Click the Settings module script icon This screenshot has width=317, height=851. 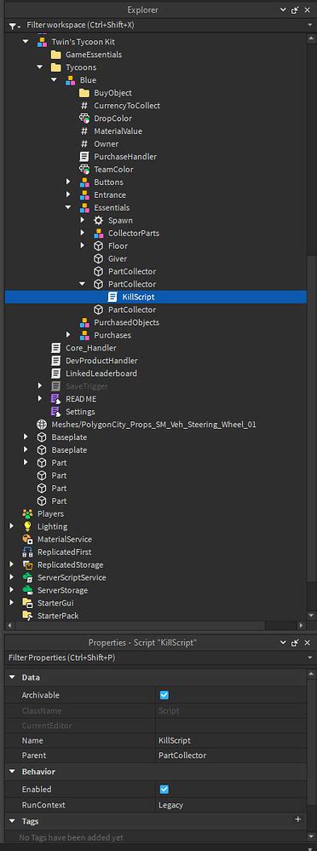pos(55,411)
